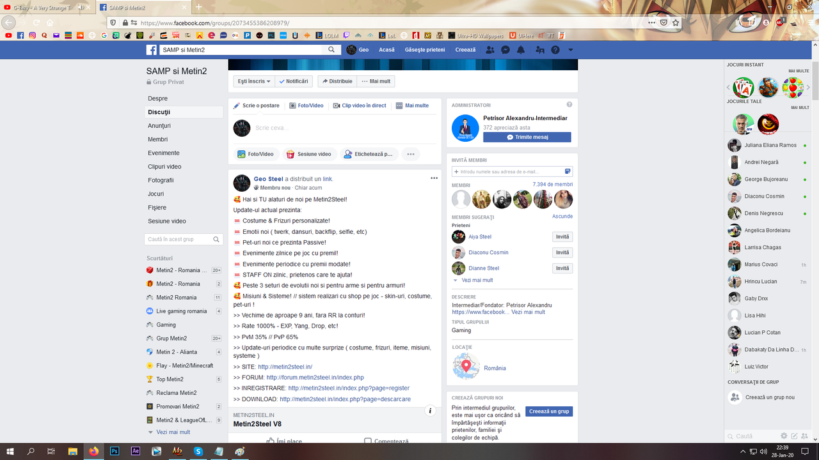This screenshot has width=819, height=460.
Task: Click the more composer options three-dot button
Action: pyautogui.click(x=411, y=154)
